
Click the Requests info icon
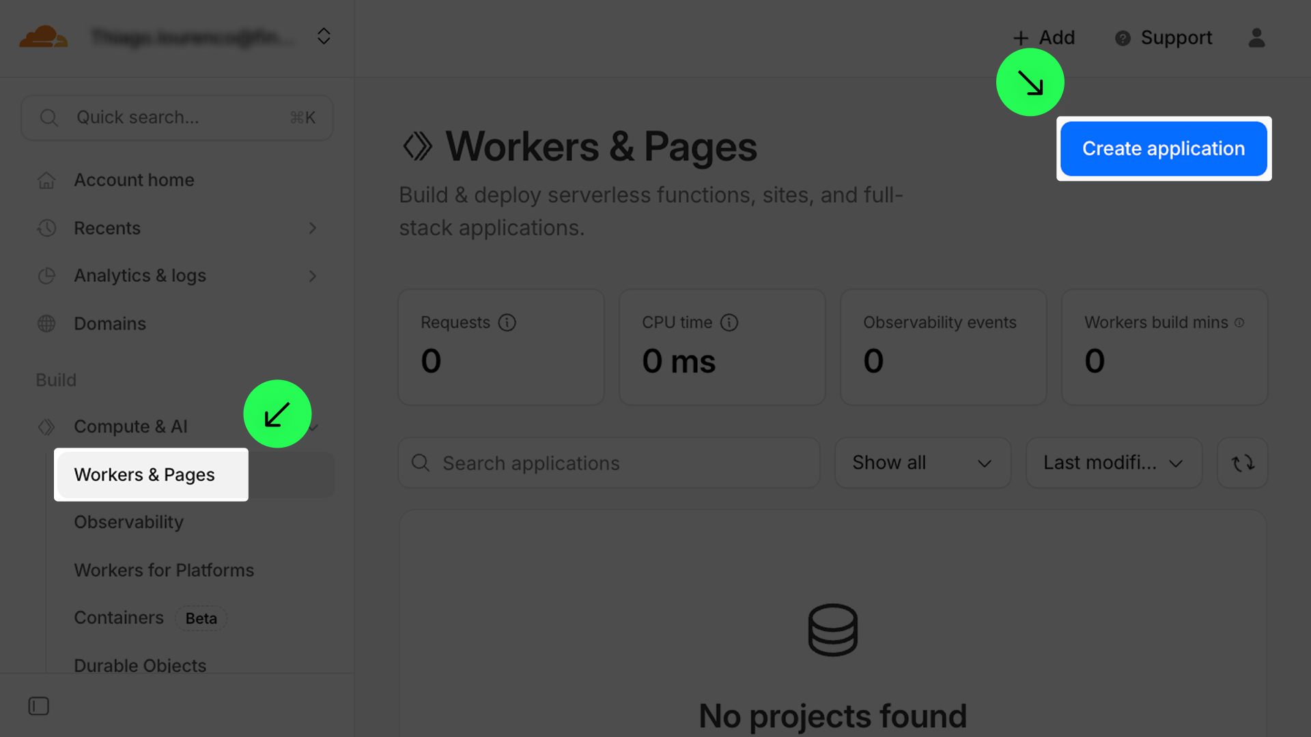pos(507,323)
